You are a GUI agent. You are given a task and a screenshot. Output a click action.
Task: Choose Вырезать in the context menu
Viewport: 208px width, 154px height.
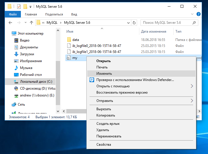[x=141, y=109]
